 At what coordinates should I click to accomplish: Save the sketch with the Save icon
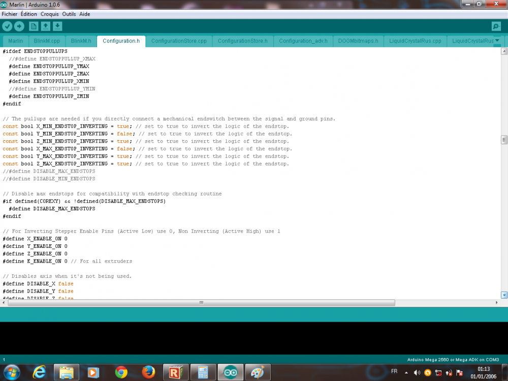[x=57, y=26]
